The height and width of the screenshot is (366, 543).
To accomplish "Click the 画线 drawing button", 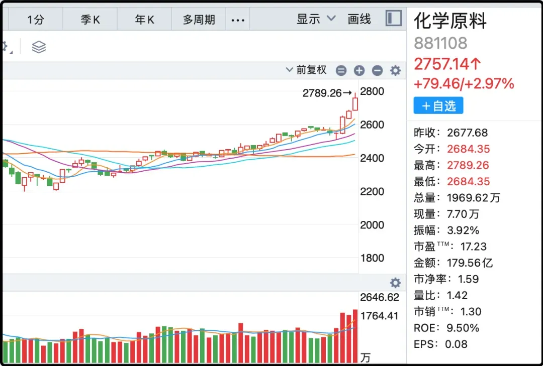I will coord(359,19).
